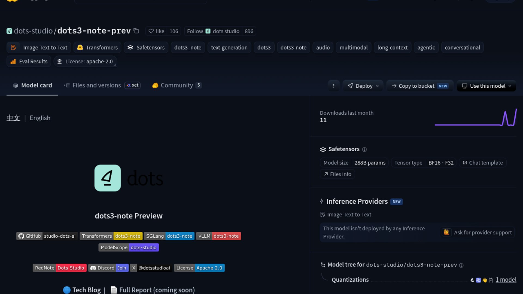Open the ModelScope dots-studio badge

click(129, 247)
